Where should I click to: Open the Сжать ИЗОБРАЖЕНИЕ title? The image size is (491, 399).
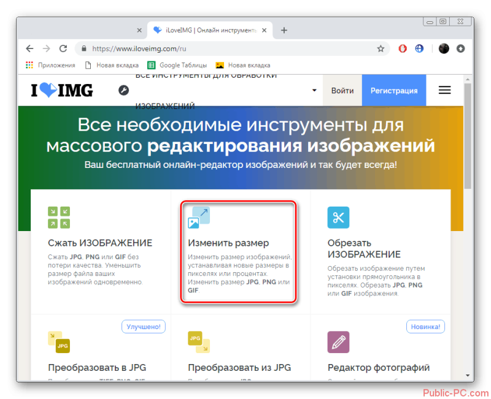(100, 243)
